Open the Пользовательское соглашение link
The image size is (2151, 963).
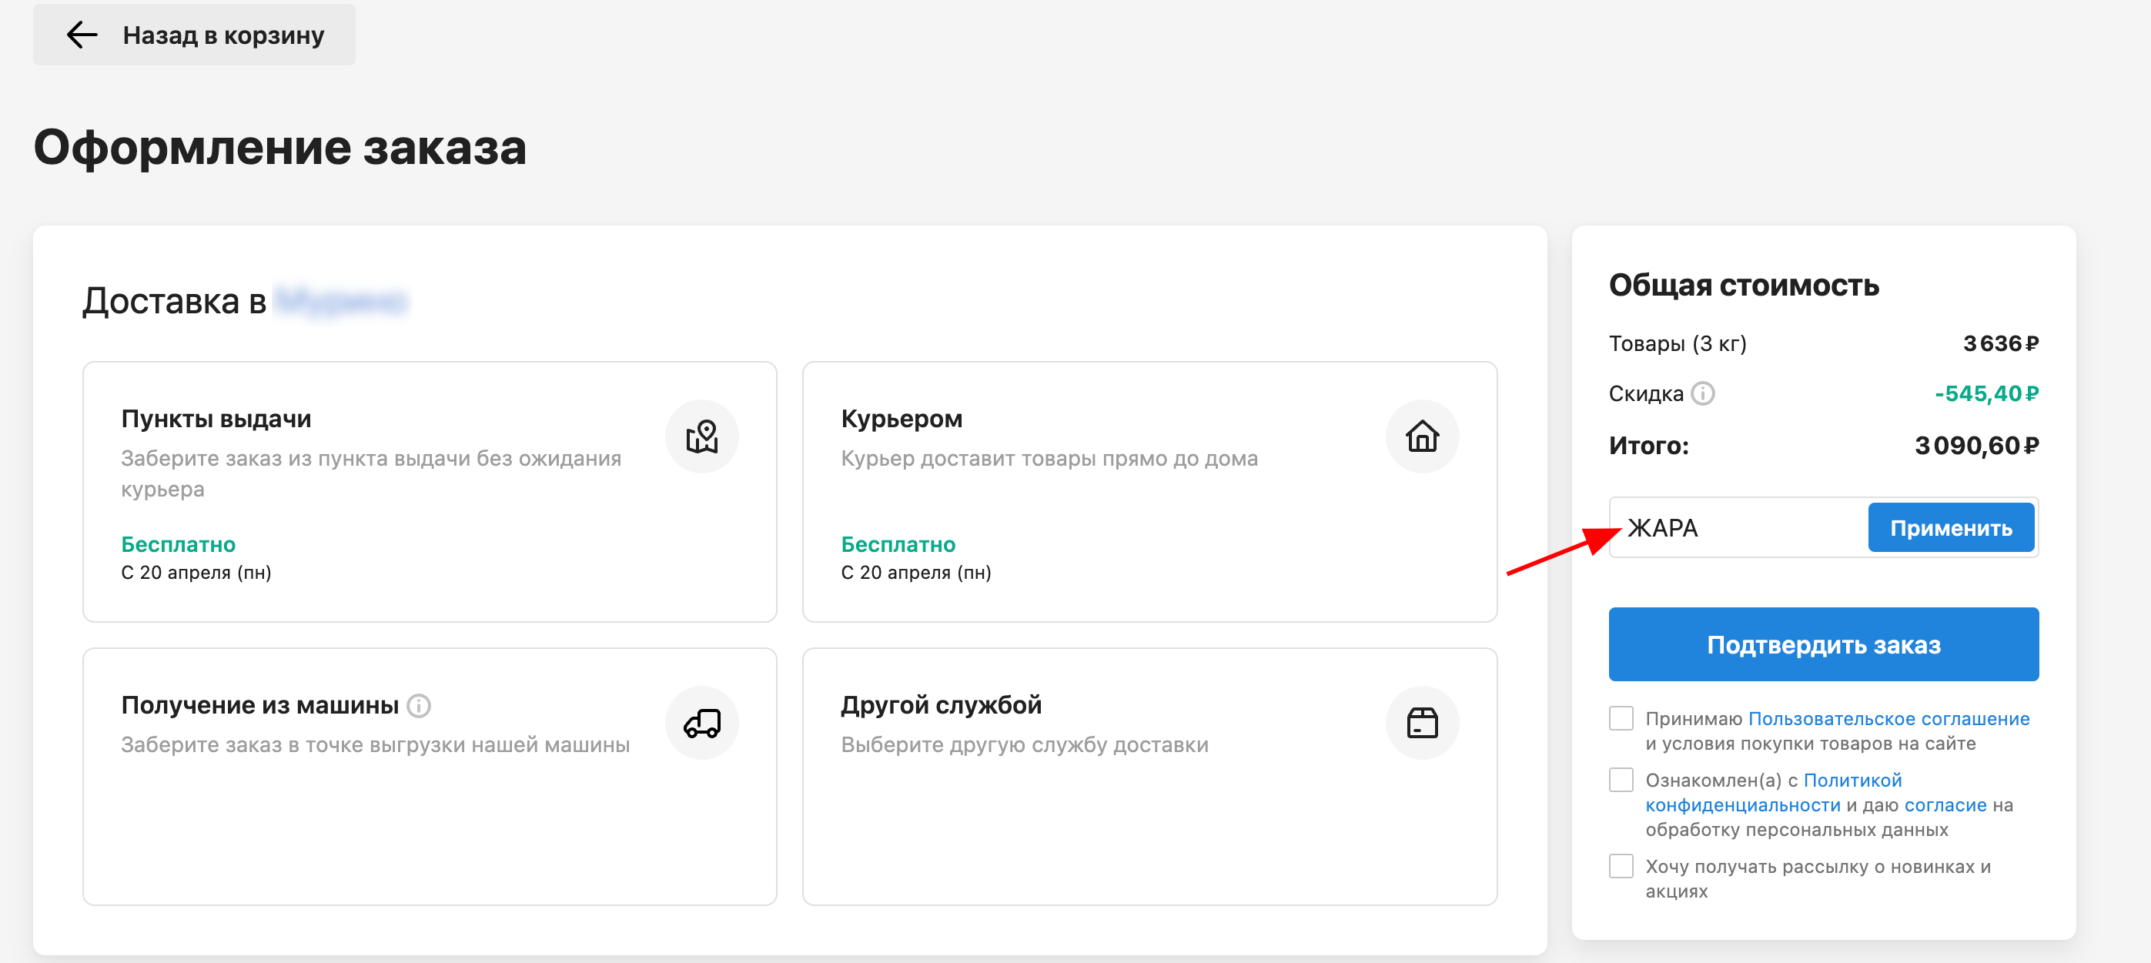[x=1888, y=718]
